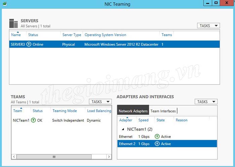Viewport: 235px width, 167px height.
Task: Click the NIC Teaming title bar app icon
Action: [5, 4]
